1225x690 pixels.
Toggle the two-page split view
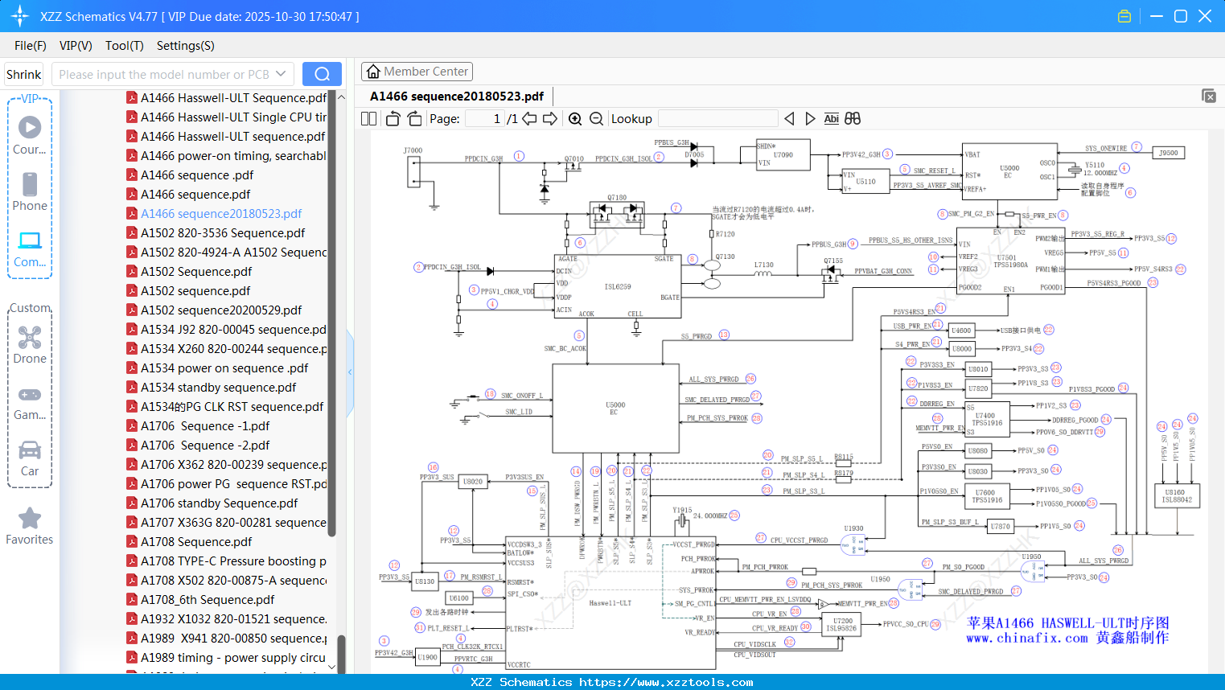click(x=368, y=119)
